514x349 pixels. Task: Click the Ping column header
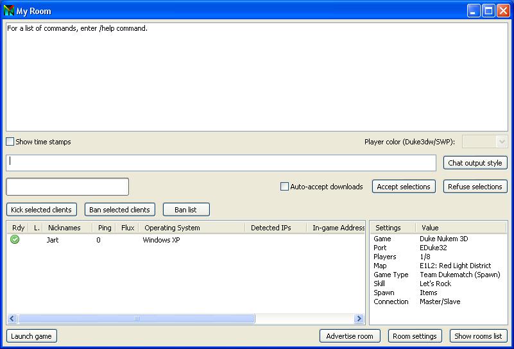click(104, 228)
